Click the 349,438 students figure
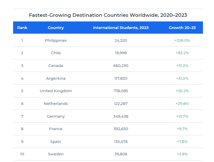The image size is (214, 162). 121,117
